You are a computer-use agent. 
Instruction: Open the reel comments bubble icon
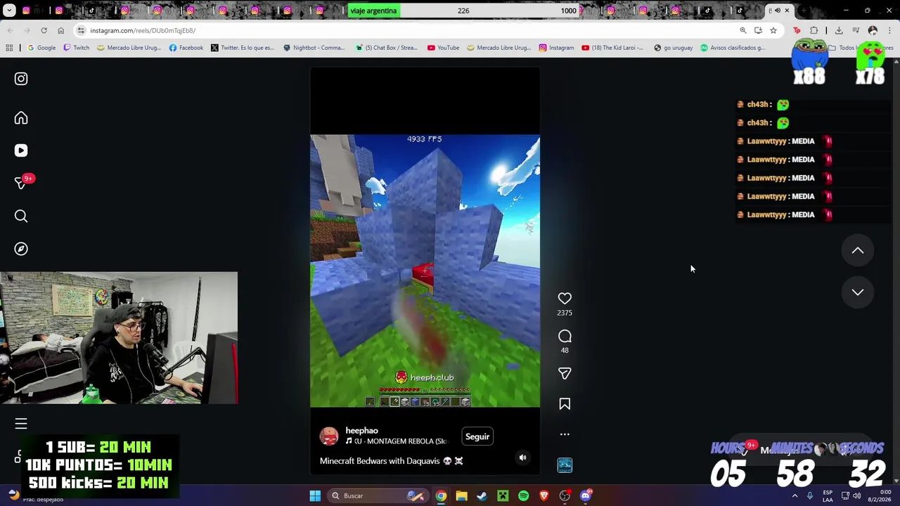pyautogui.click(x=565, y=336)
